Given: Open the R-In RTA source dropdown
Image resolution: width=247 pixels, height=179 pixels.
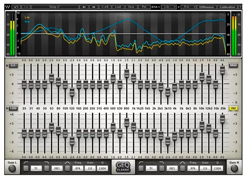Looking at the screenshot, I should (189, 7).
